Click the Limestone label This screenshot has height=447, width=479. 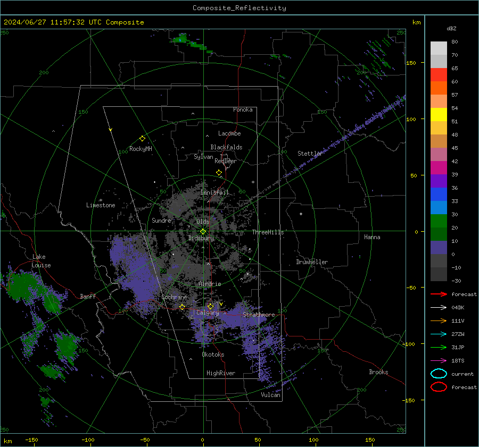point(101,205)
